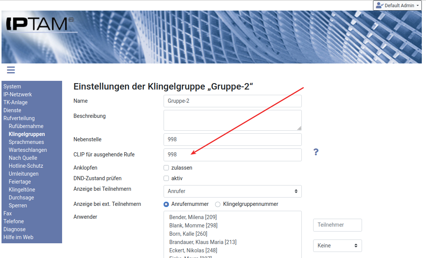Click the hamburger menu icon
426x258 pixels.
pos(11,70)
